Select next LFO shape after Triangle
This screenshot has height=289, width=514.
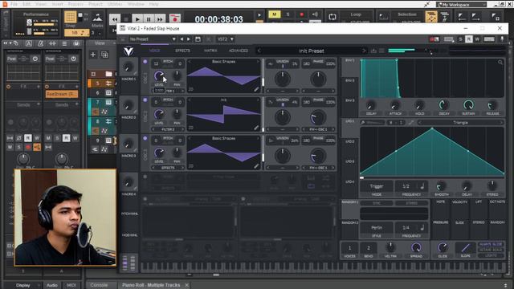(x=501, y=123)
